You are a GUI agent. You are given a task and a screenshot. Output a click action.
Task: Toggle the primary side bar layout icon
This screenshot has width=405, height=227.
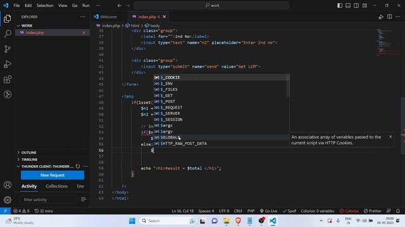340,6
